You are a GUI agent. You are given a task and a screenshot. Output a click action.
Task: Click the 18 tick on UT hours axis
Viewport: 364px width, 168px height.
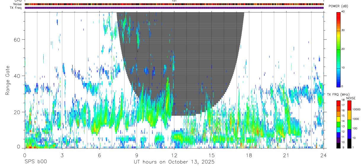point(249,155)
